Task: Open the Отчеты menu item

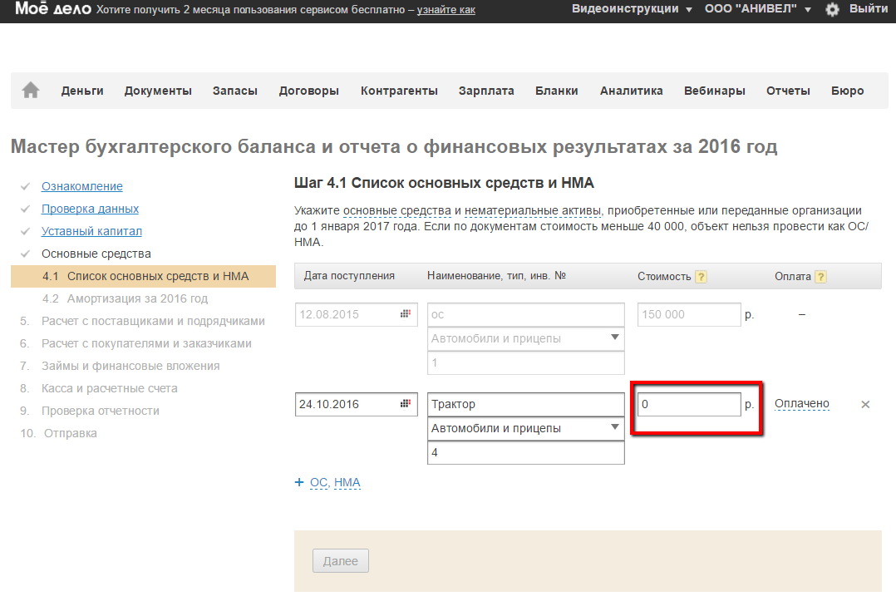Action: (788, 91)
